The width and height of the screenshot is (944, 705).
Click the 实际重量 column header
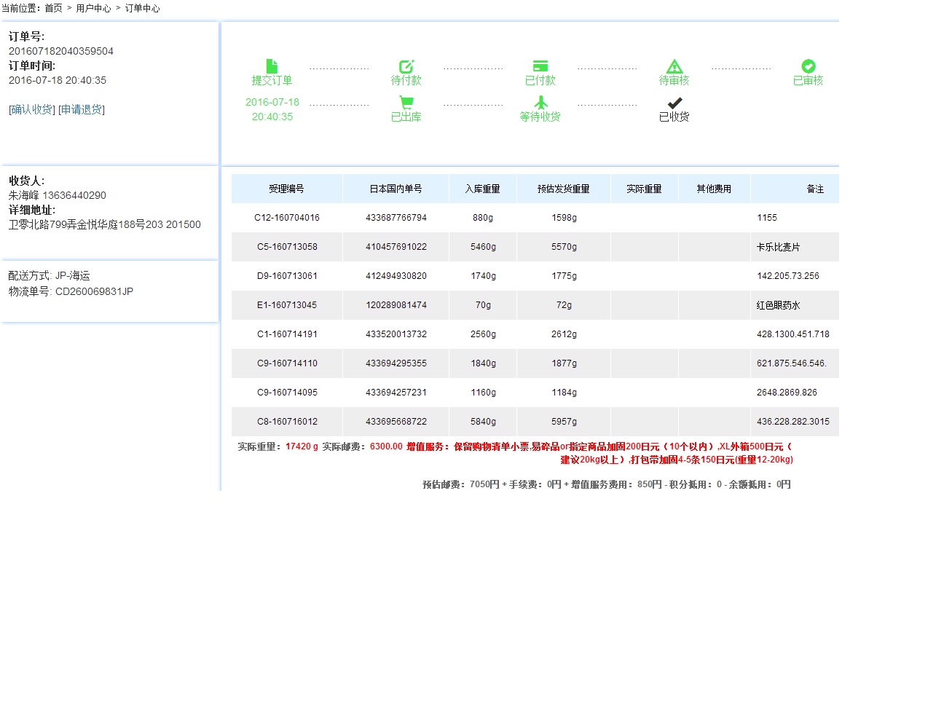pos(644,189)
